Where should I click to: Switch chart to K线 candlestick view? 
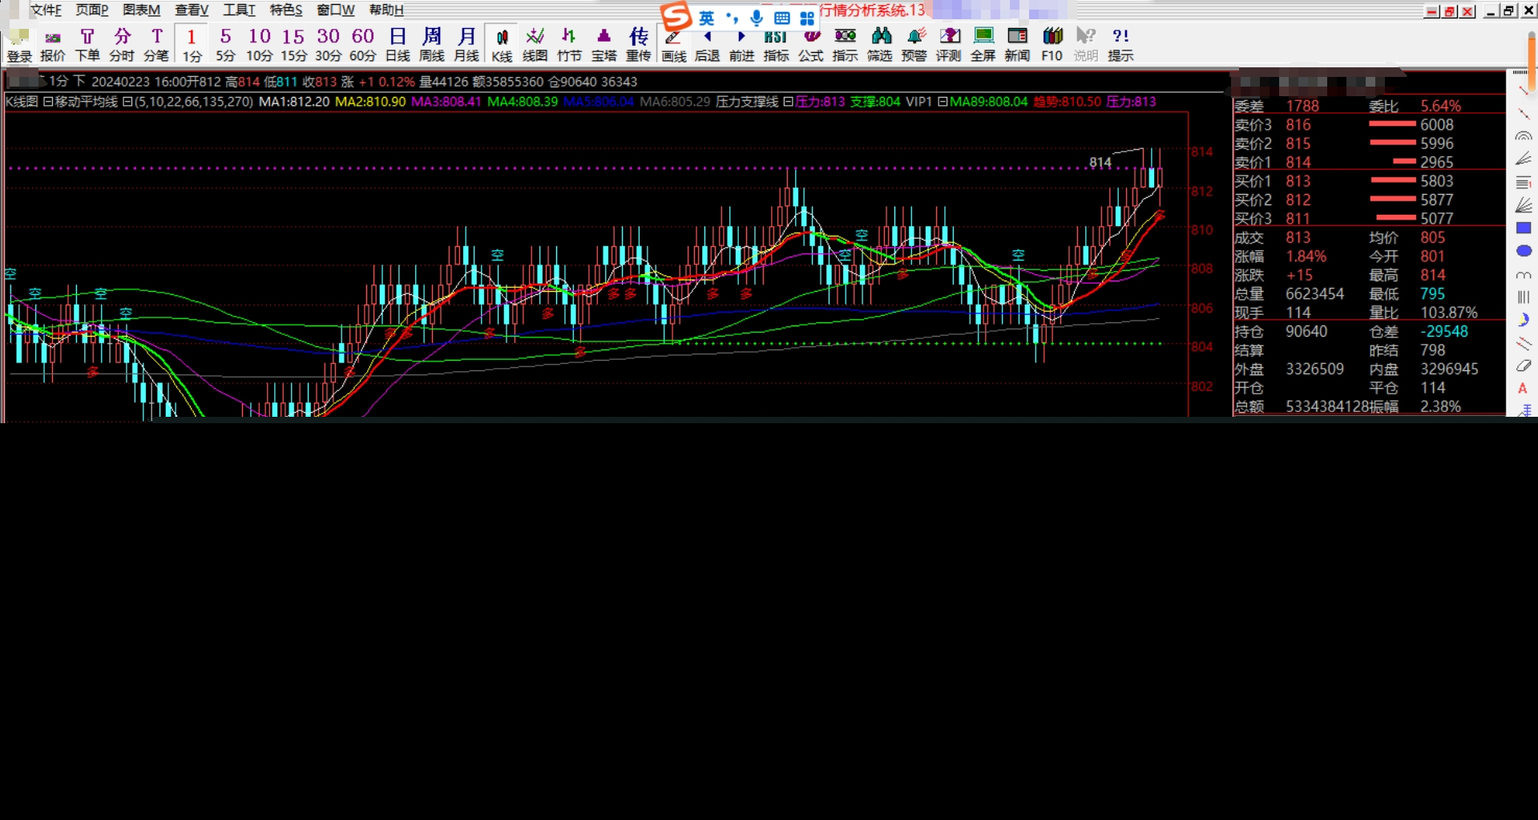502,44
